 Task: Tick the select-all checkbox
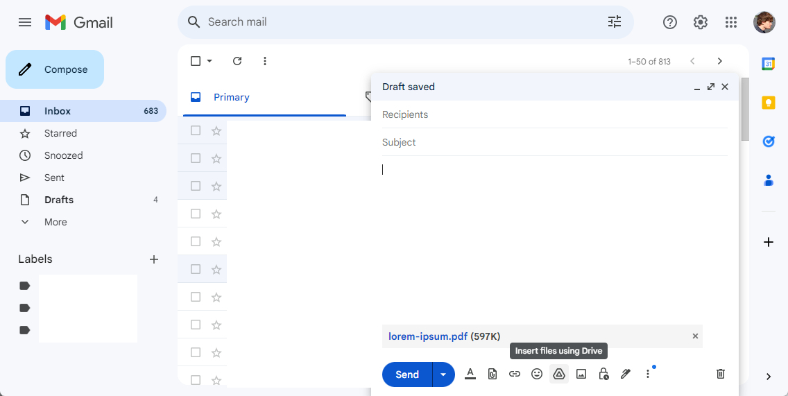click(x=196, y=61)
